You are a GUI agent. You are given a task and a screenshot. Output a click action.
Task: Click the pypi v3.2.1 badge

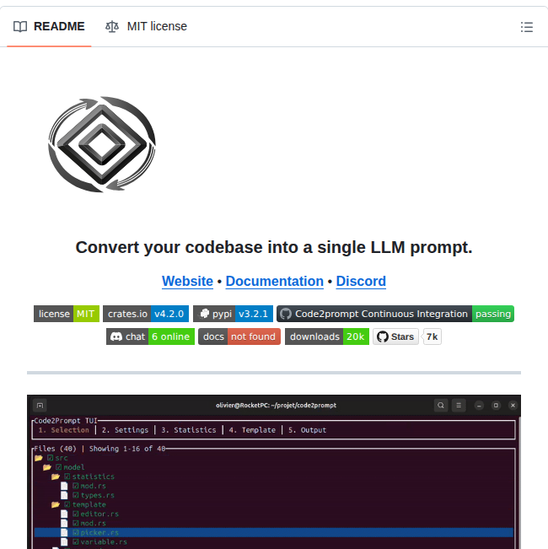tap(233, 314)
